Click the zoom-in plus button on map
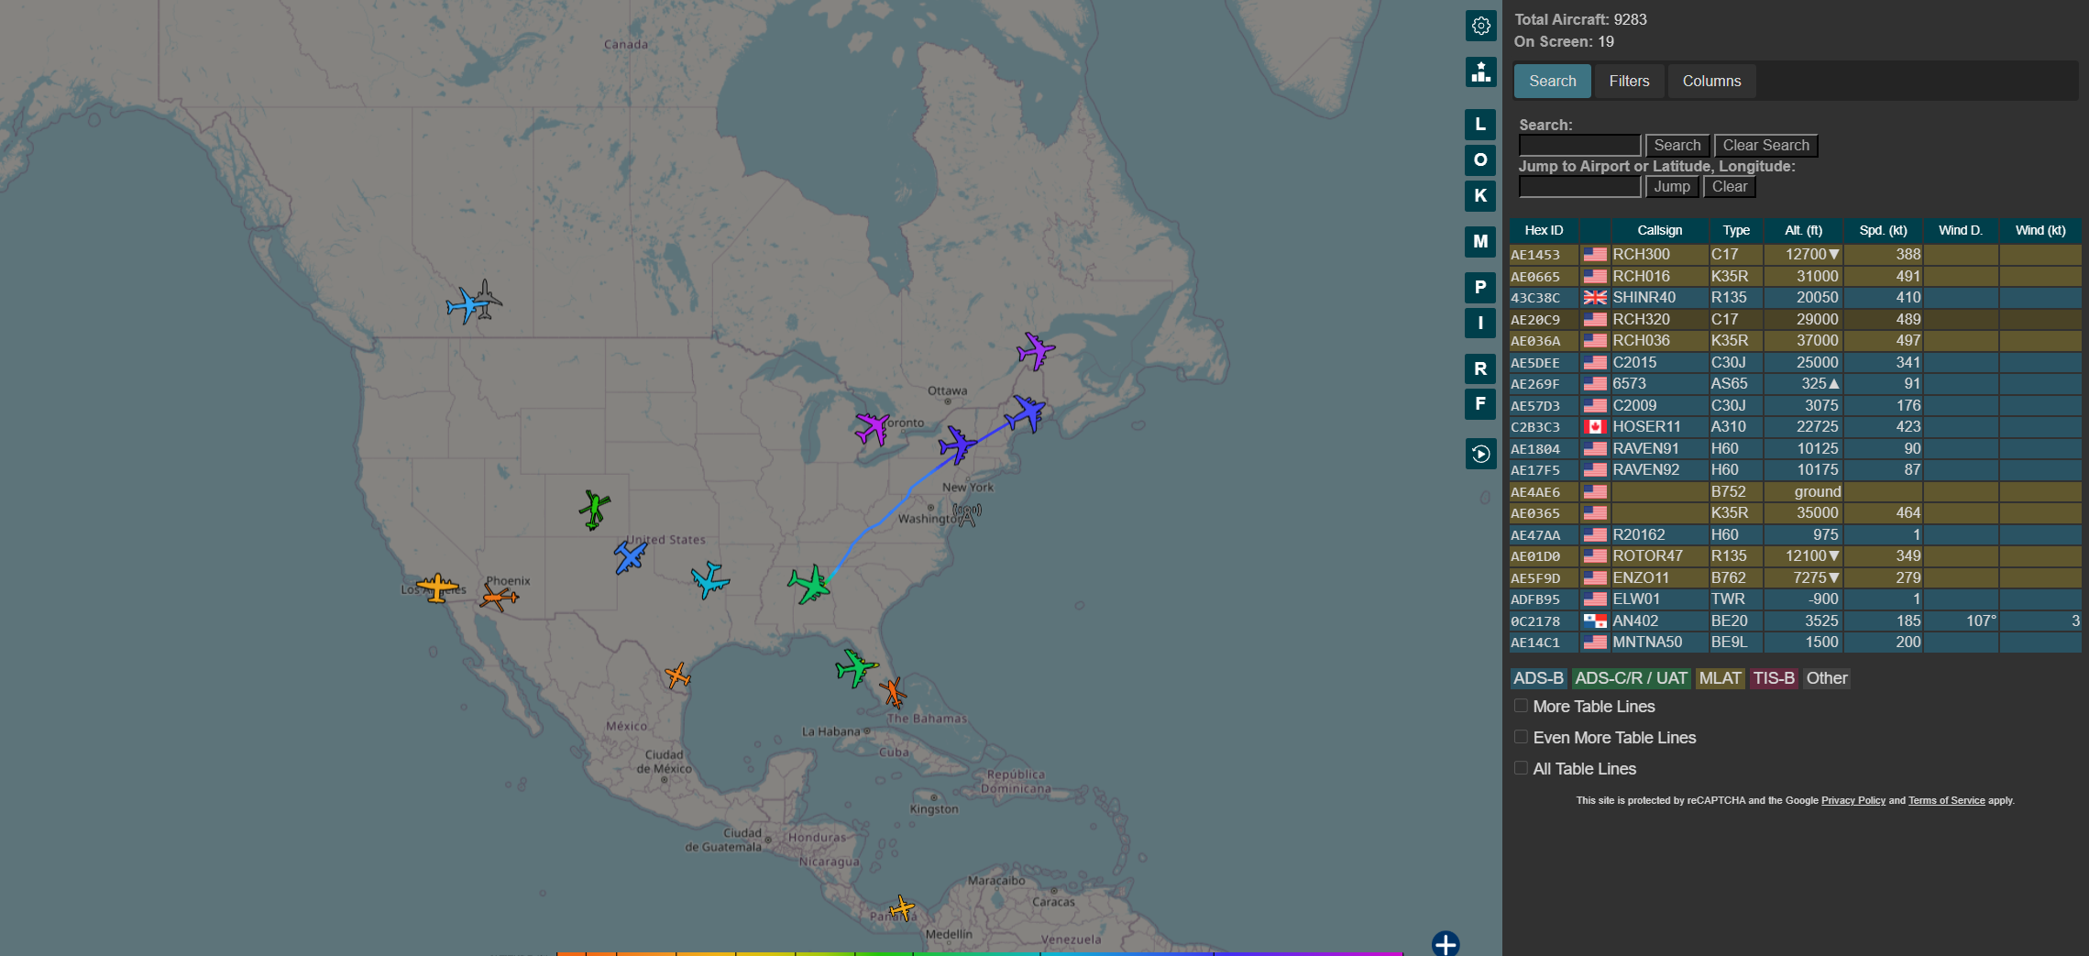The image size is (2089, 956). point(1446,944)
